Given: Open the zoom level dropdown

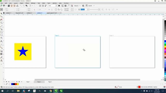Looking at the screenshot, I should [57, 6].
